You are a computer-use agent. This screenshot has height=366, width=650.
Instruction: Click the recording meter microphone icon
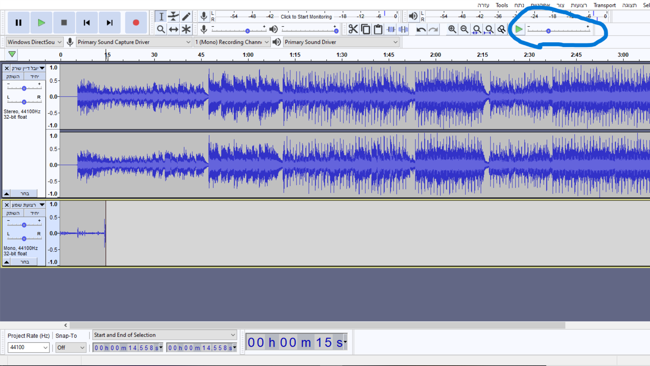click(204, 16)
